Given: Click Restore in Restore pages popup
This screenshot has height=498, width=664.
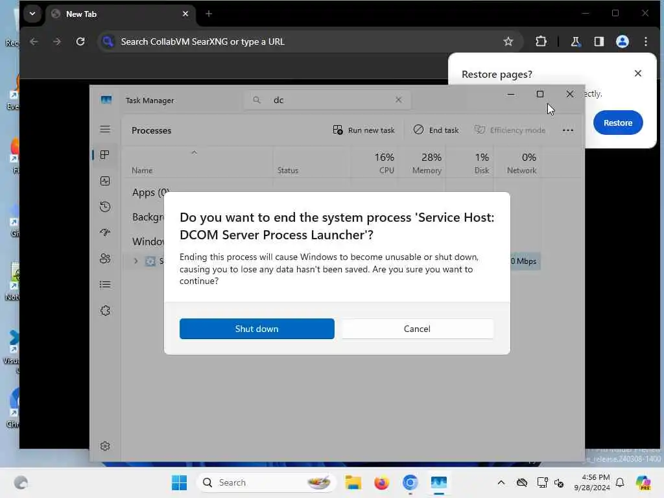Looking at the screenshot, I should point(618,123).
